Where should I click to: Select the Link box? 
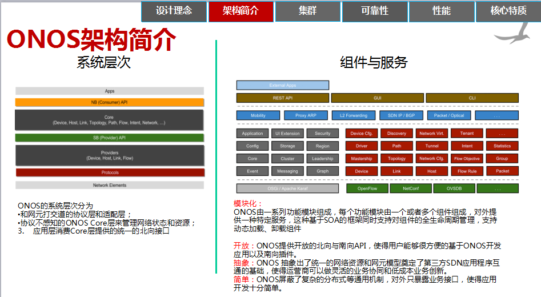pyautogui.click(x=397, y=171)
